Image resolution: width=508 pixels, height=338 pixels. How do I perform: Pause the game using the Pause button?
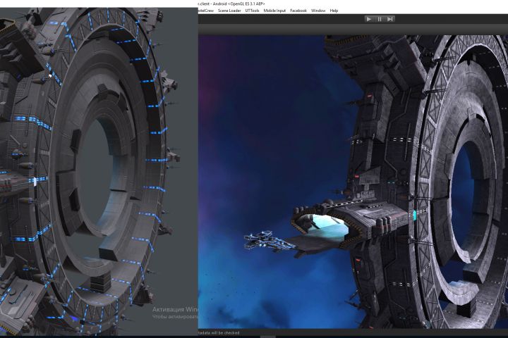coord(380,19)
